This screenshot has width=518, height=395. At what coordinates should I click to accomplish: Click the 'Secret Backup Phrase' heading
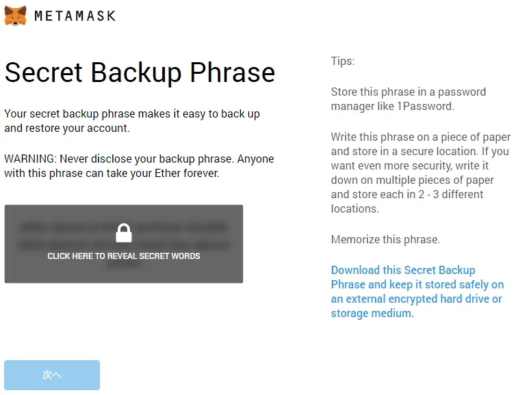[x=140, y=72]
